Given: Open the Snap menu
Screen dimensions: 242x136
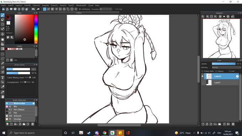Looking at the screenshot, I should (x=46, y=5).
